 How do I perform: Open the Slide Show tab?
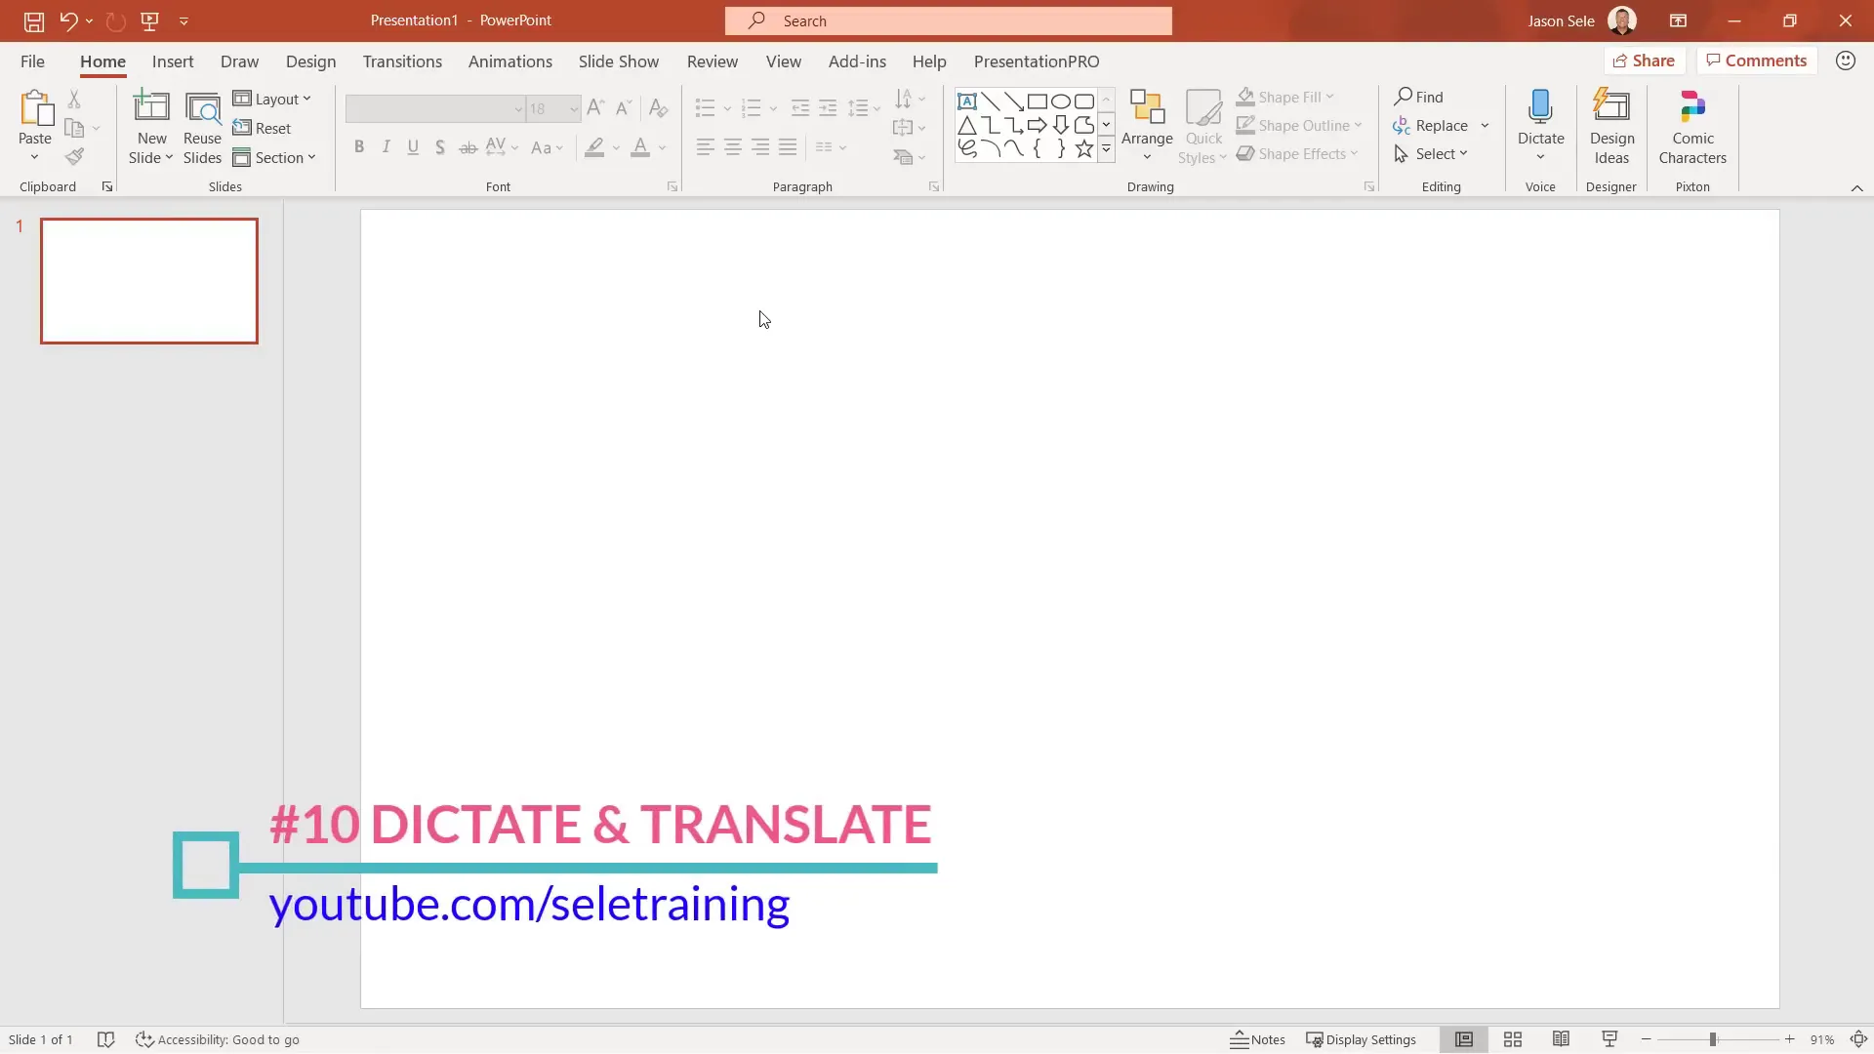(x=619, y=61)
